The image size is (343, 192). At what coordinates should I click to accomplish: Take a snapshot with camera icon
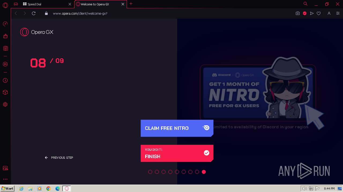click(x=298, y=13)
